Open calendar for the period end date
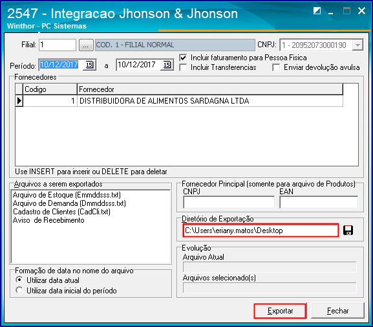This screenshot has width=373, height=327. tap(167, 65)
